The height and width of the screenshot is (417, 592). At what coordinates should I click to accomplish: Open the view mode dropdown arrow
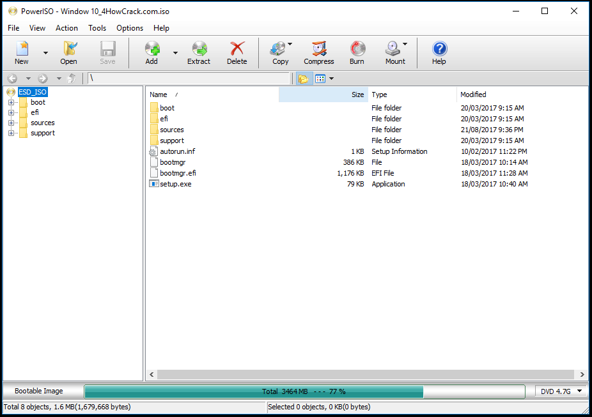click(332, 79)
